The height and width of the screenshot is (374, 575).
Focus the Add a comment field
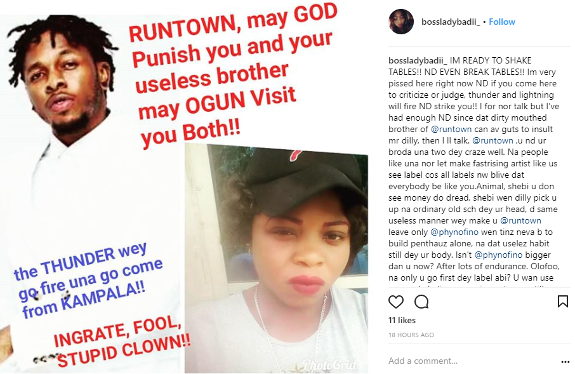[x=470, y=361]
